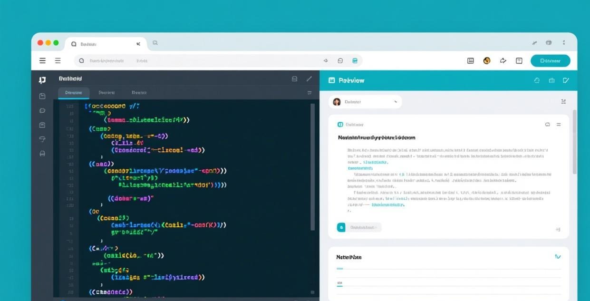Select the active browser tab with magnifier icon
590x301 pixels.
pos(106,43)
